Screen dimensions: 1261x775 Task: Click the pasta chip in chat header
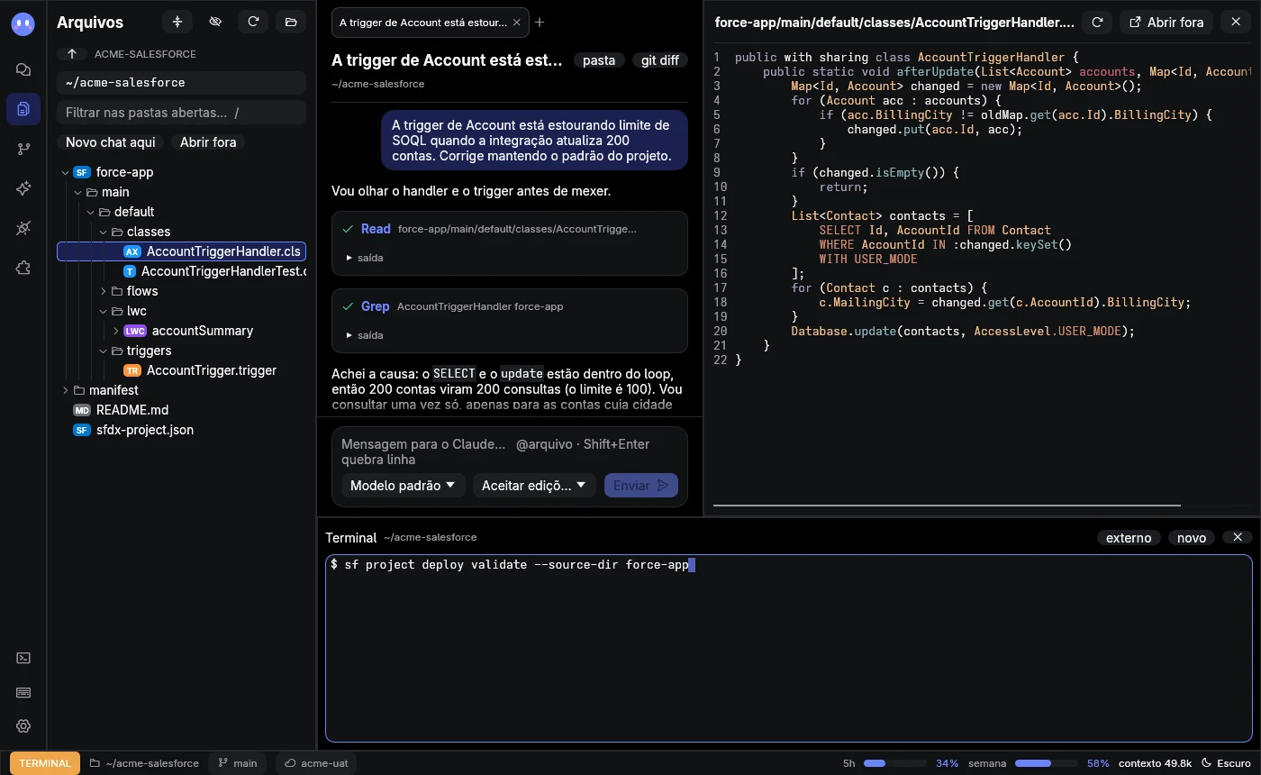point(599,60)
